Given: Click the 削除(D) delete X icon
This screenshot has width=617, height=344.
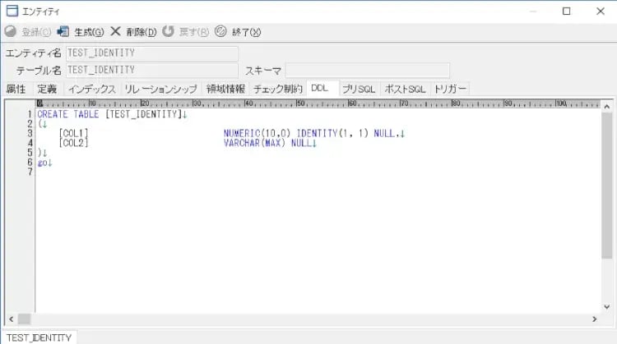Looking at the screenshot, I should tap(115, 32).
